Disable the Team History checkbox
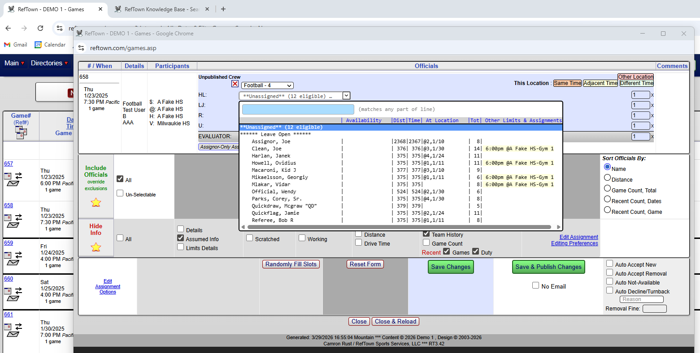The height and width of the screenshot is (353, 700). (426, 234)
